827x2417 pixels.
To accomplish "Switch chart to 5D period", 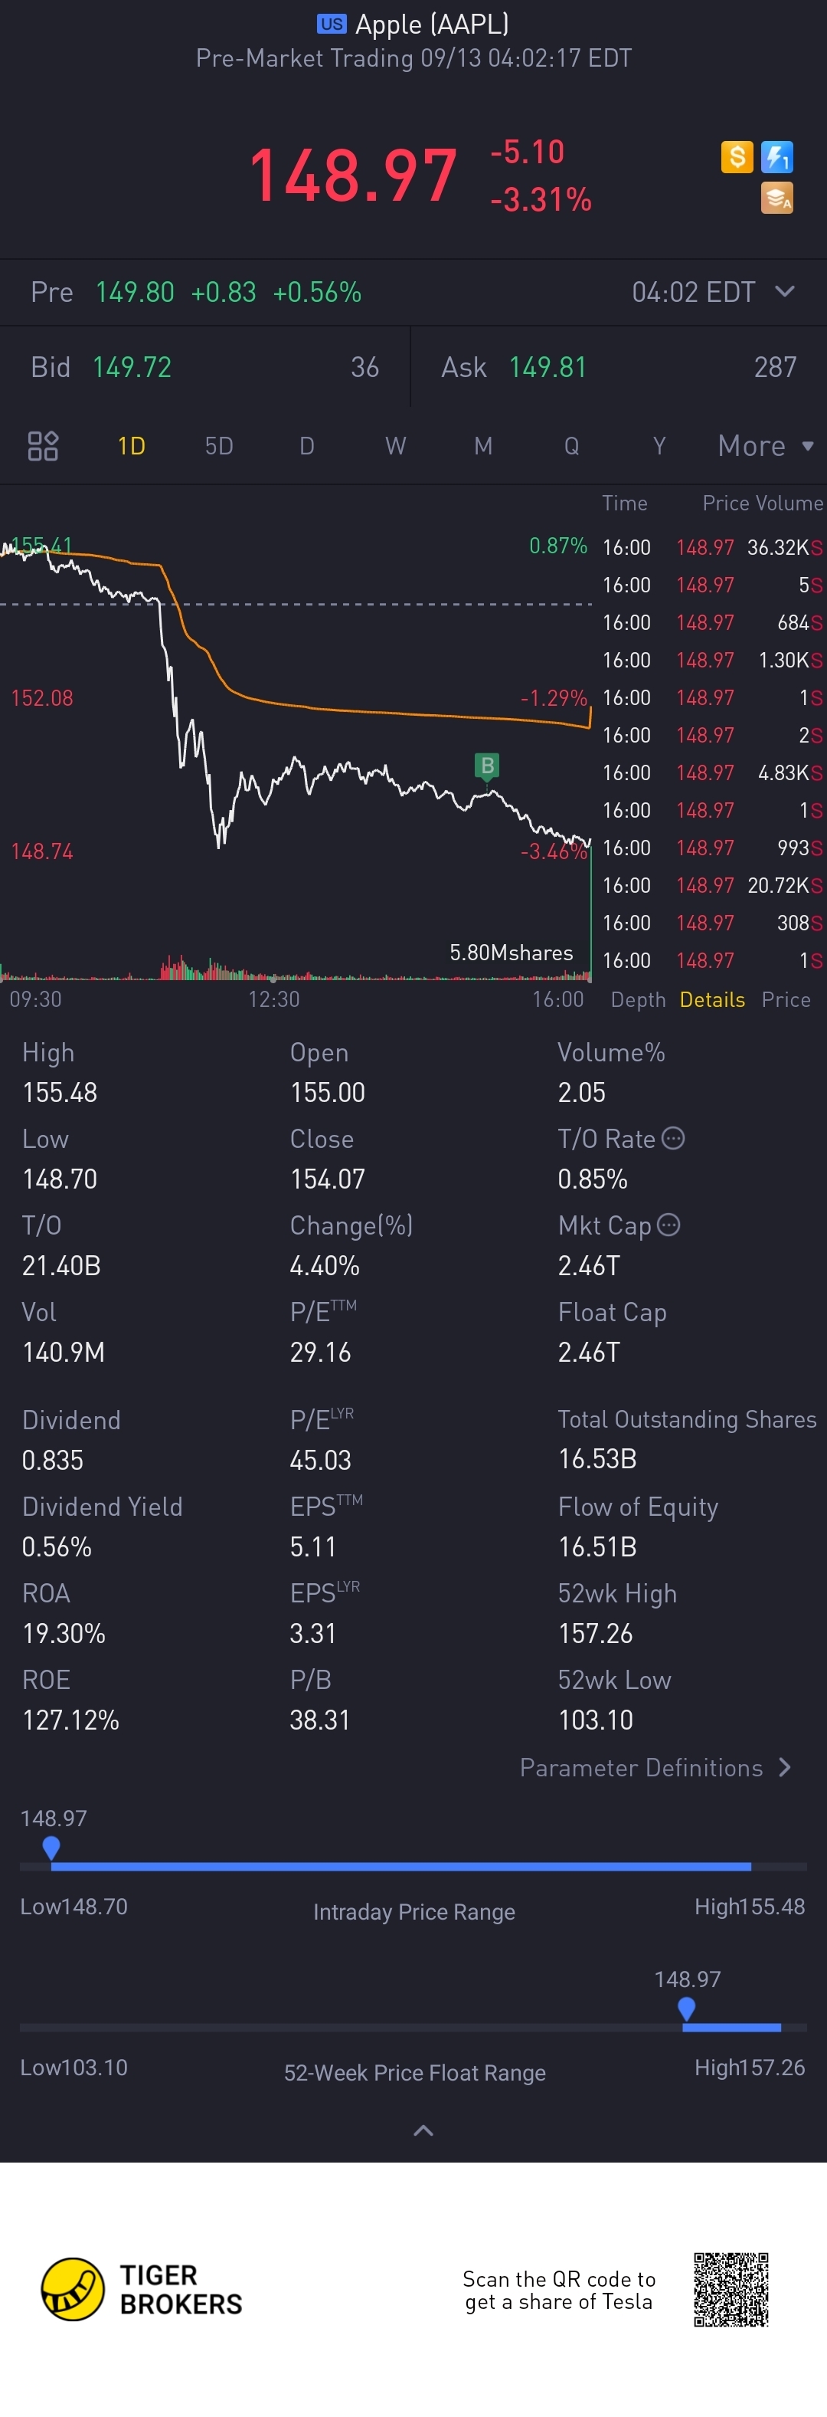I will (218, 446).
